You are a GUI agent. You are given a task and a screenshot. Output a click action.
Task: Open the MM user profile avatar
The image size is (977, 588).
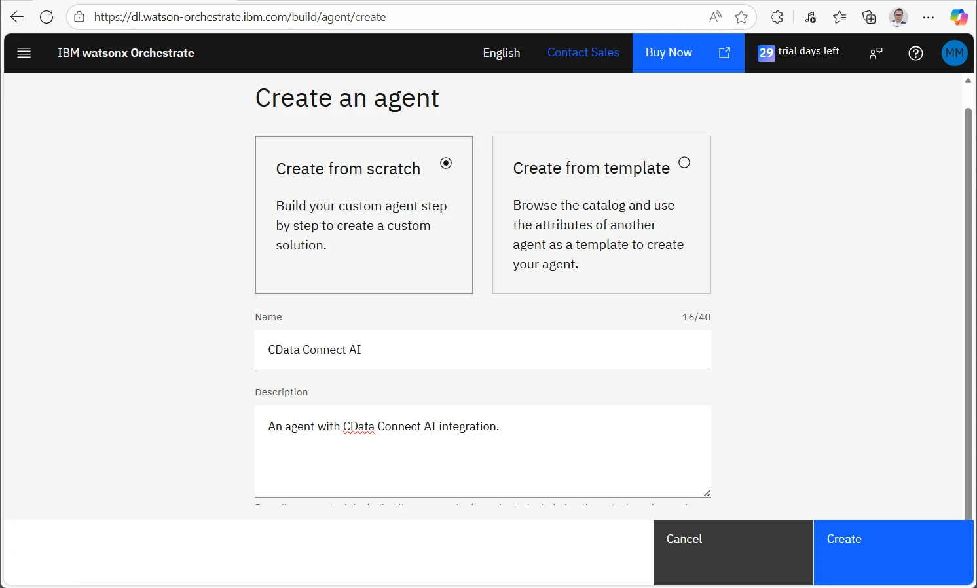954,53
